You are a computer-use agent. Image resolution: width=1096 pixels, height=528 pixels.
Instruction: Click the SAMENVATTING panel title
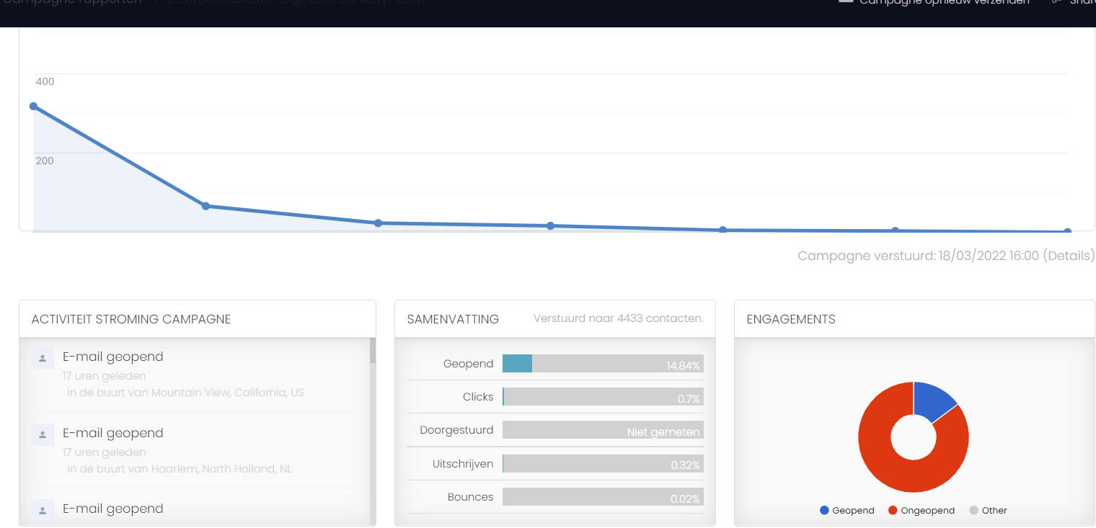click(x=453, y=319)
